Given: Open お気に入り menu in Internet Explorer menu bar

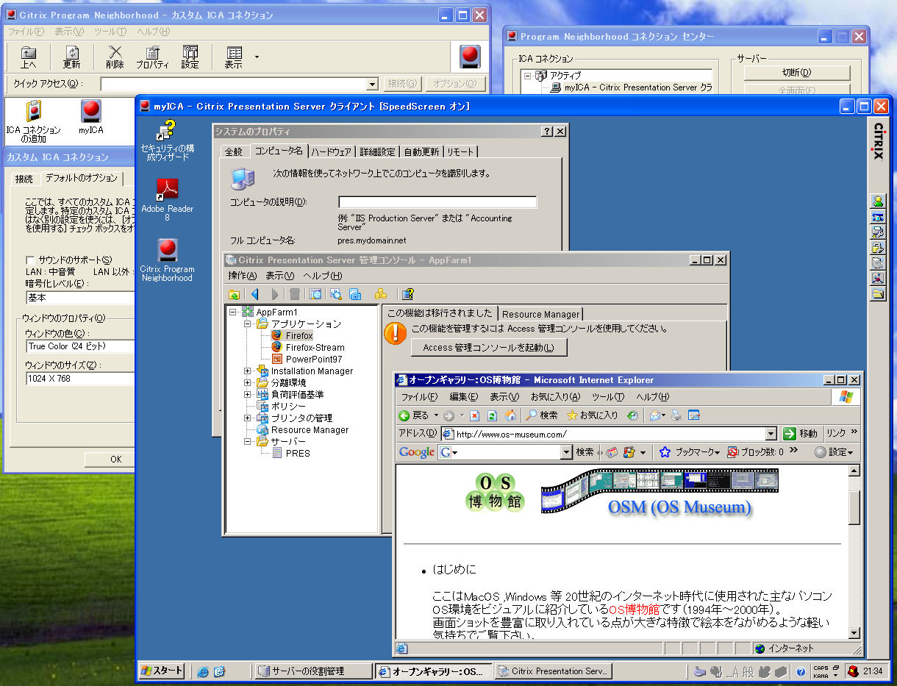Looking at the screenshot, I should pyautogui.click(x=555, y=397).
